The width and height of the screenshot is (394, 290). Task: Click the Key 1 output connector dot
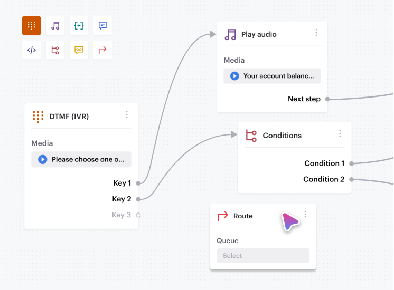pyautogui.click(x=138, y=183)
